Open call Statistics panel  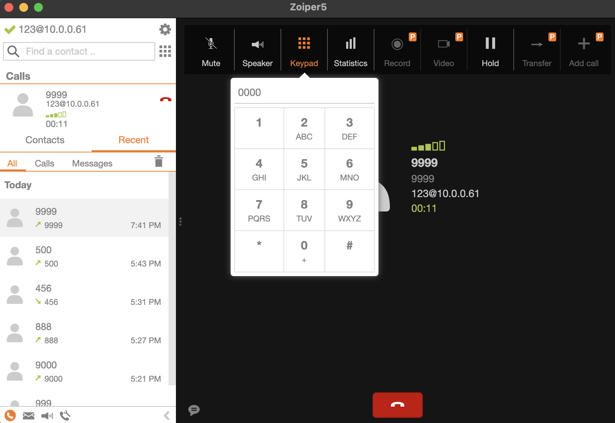point(350,50)
